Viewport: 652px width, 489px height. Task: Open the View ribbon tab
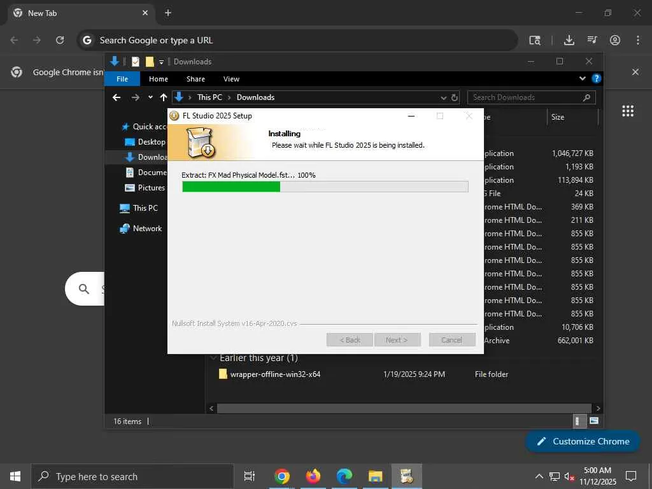click(231, 79)
